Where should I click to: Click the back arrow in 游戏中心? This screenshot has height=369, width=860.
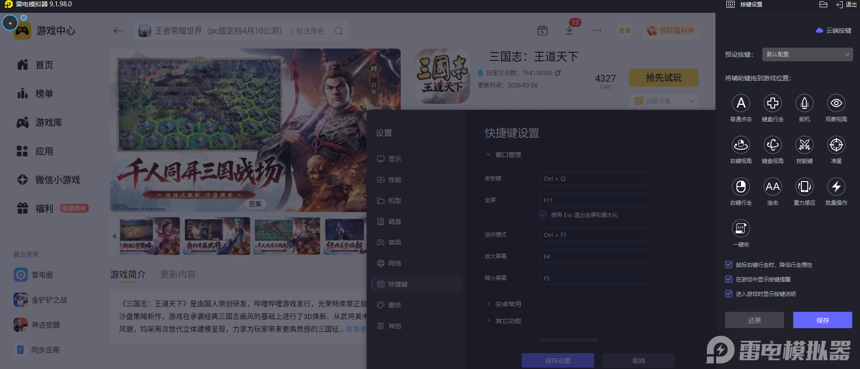(118, 31)
